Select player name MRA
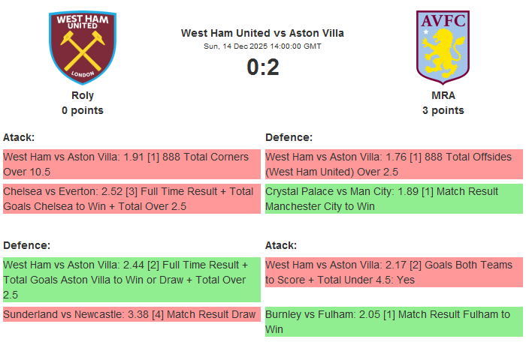 click(443, 95)
